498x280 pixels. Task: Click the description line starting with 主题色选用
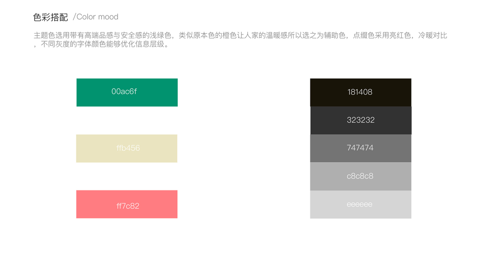240,35
